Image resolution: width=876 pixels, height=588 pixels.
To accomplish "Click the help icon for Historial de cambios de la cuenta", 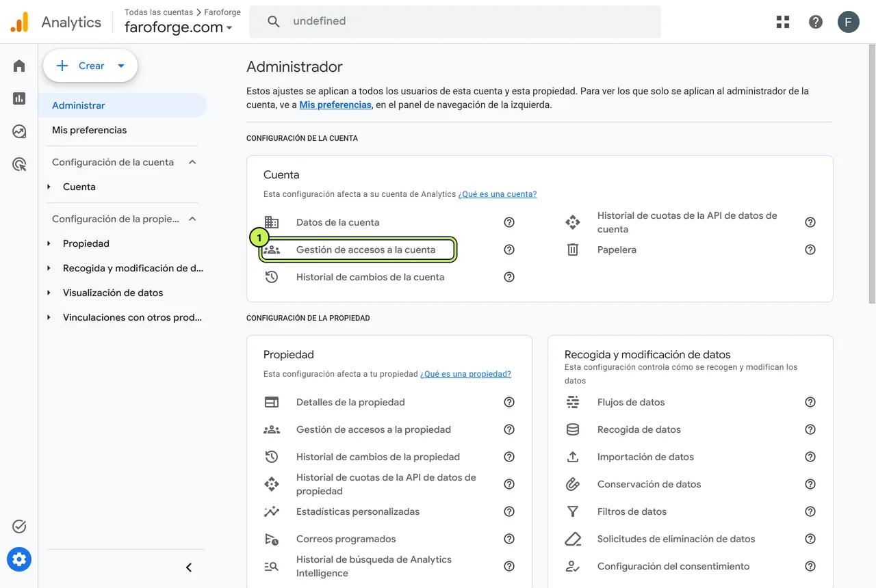I will [x=509, y=277].
